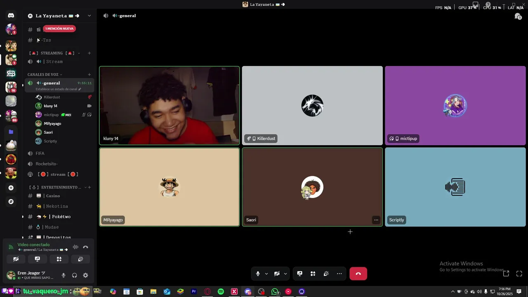528x297 pixels.
Task: Mute microphone in user panel
Action: click(x=64, y=275)
